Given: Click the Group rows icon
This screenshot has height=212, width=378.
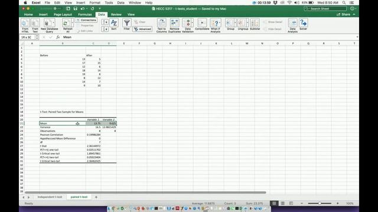Looking at the screenshot, I should 230,25.
